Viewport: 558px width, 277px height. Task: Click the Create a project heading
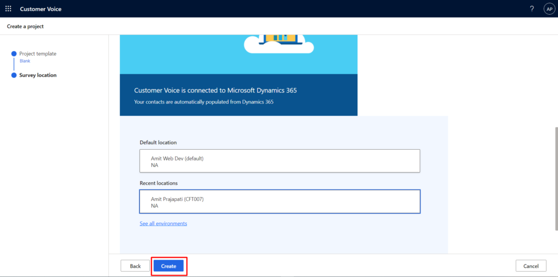click(25, 27)
